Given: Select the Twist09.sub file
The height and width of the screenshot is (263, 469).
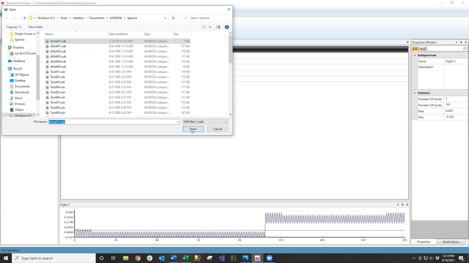Looking at the screenshot, I should point(58,113).
